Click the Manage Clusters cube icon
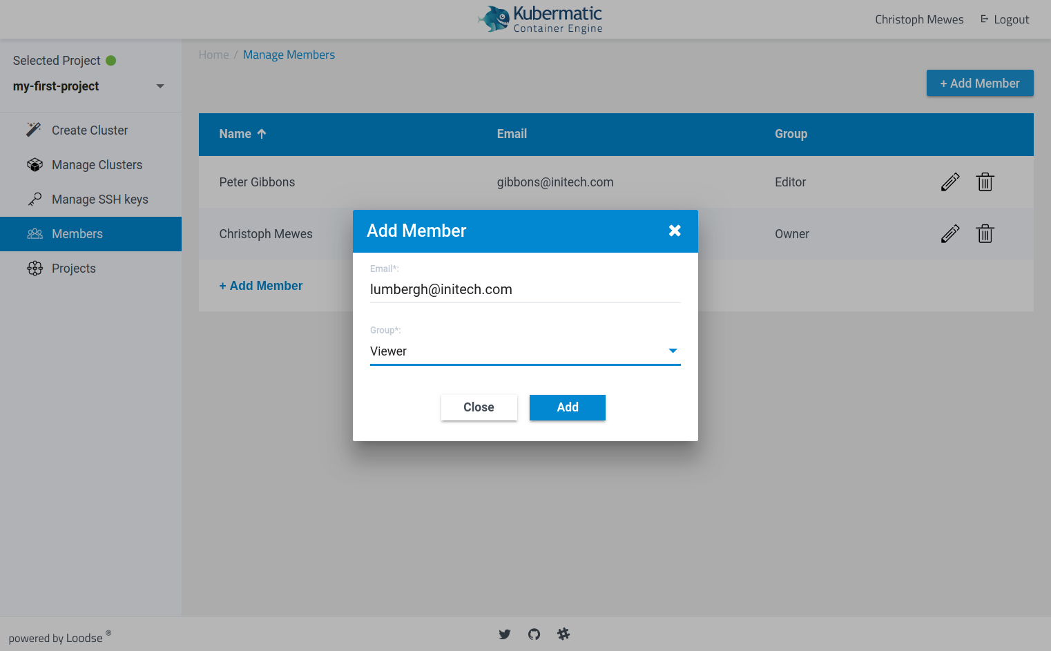Viewport: 1051px width, 651px height. click(35, 164)
